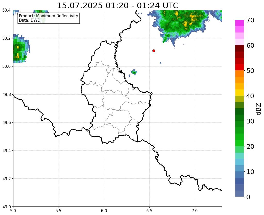Click the 'Product: Maximum Reflectivity' label
Viewport: 264px width, 215px height.
(49, 16)
